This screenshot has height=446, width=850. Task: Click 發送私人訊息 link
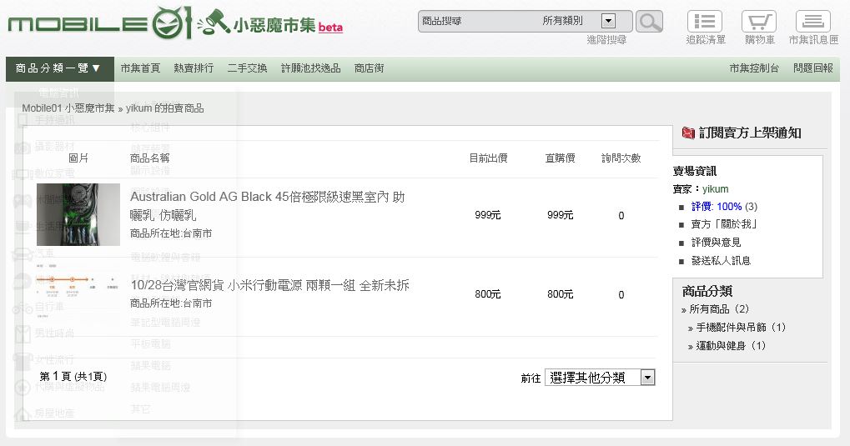pyautogui.click(x=721, y=261)
